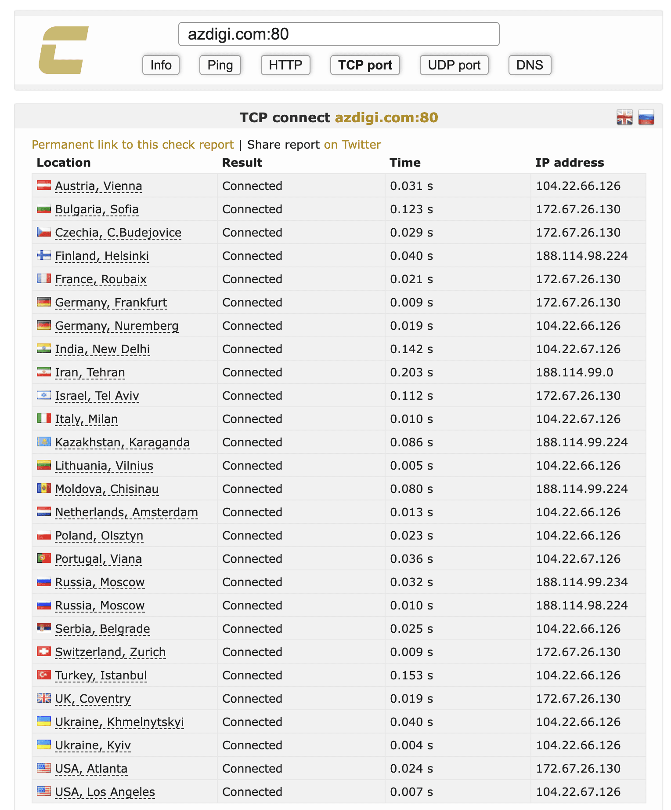Click the India flag icon
The image size is (671, 810).
tap(44, 349)
